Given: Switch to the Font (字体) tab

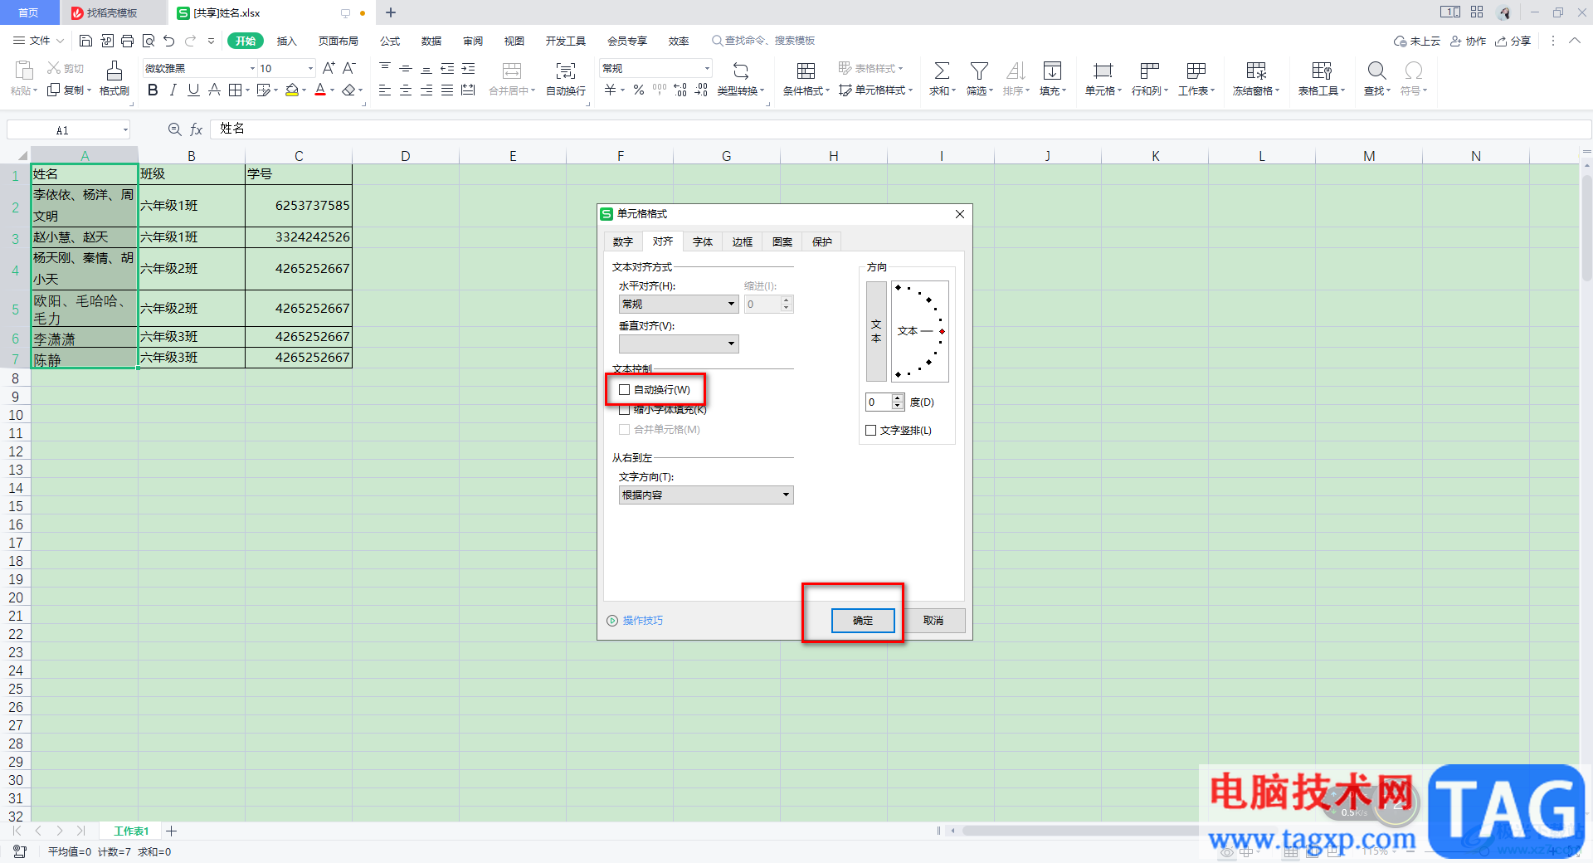Looking at the screenshot, I should tap(703, 242).
